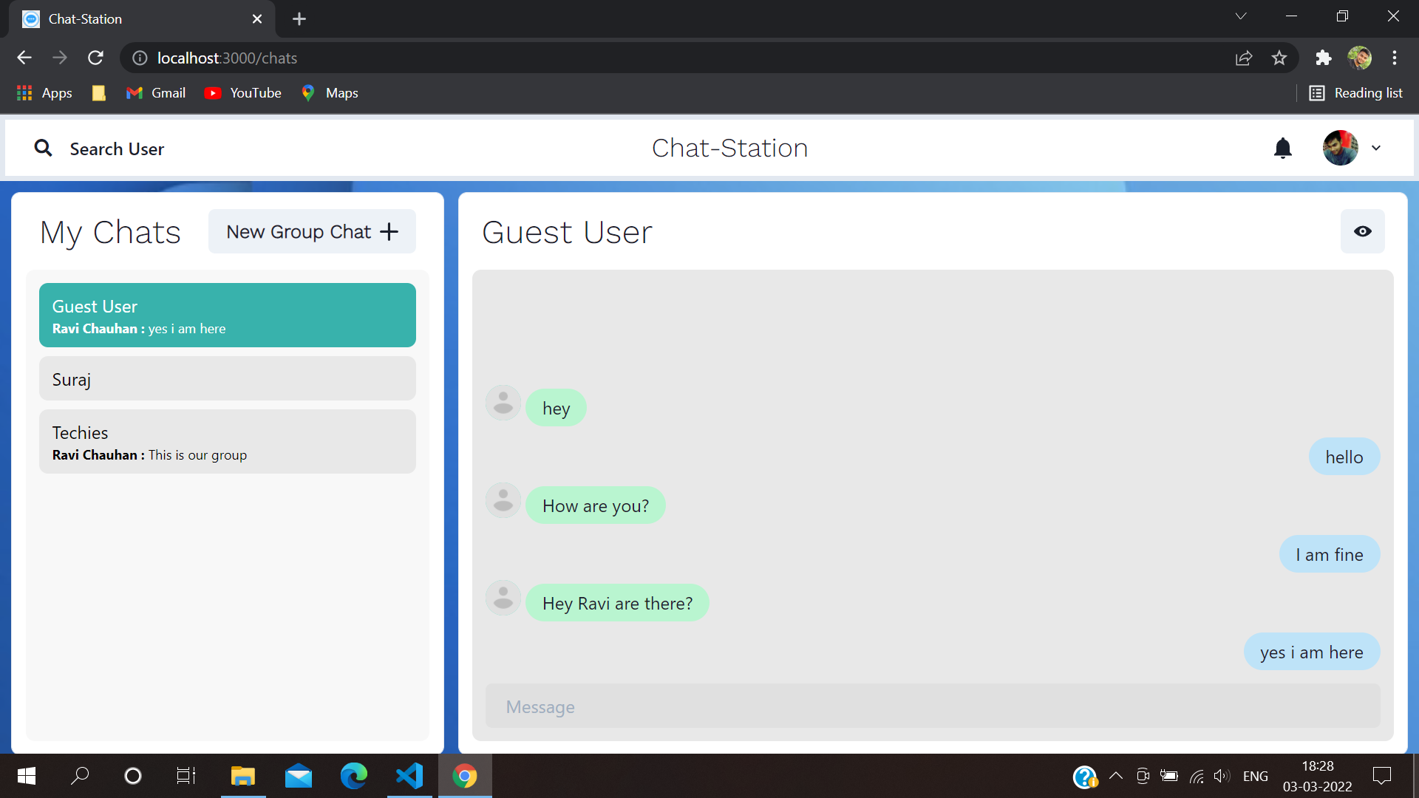The image size is (1419, 798).
Task: Show Guest User details via the eye icon
Action: pyautogui.click(x=1363, y=231)
